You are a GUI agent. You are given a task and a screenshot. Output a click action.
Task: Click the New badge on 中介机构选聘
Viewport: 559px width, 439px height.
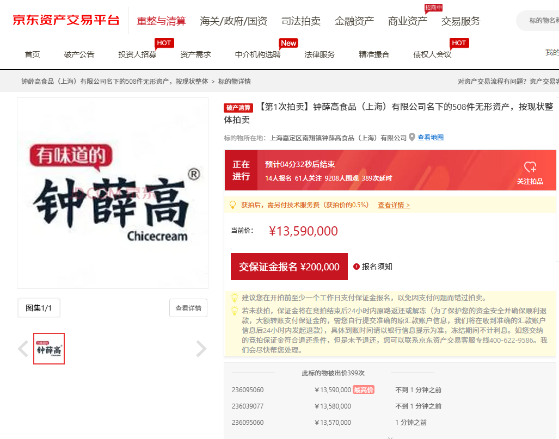(x=288, y=43)
